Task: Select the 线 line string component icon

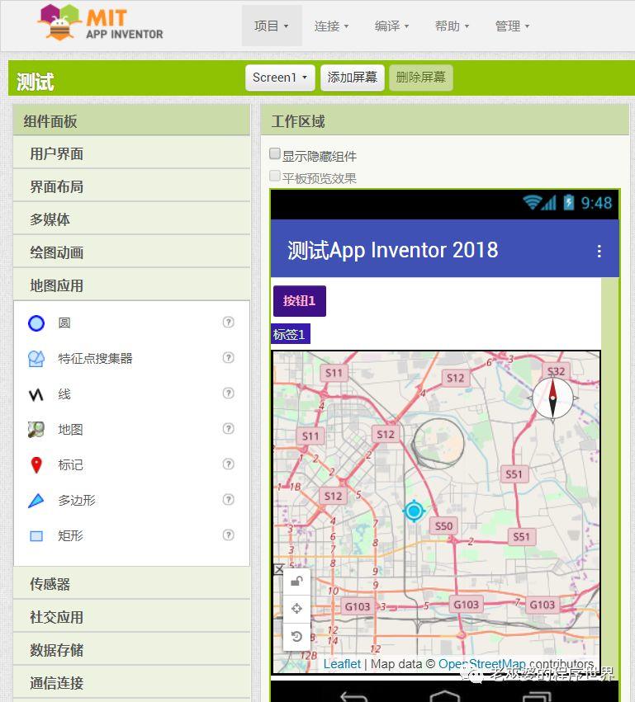Action: click(x=36, y=394)
